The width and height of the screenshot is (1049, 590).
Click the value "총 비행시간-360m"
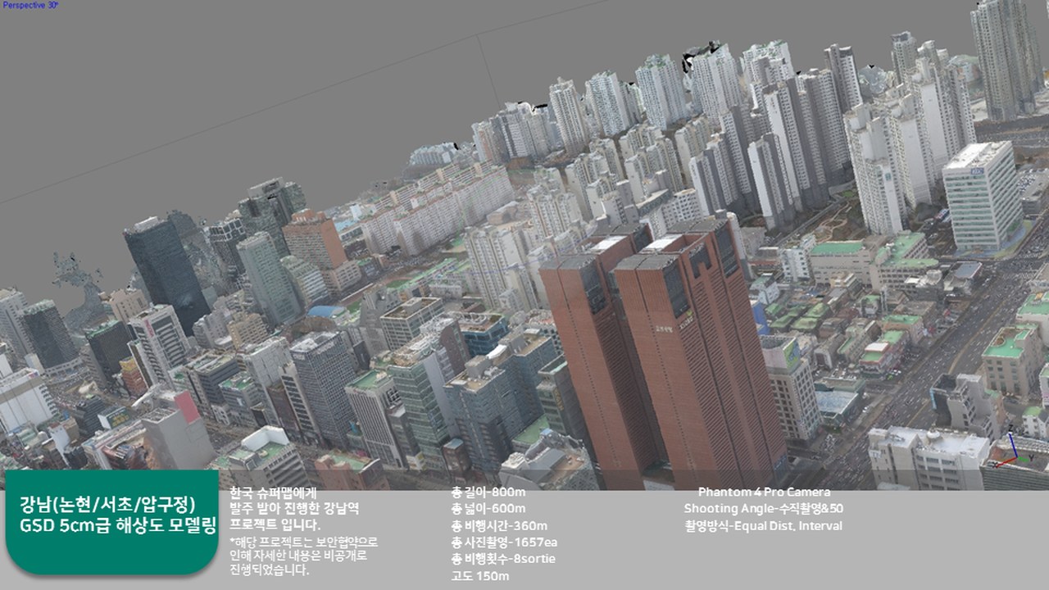[x=499, y=526]
